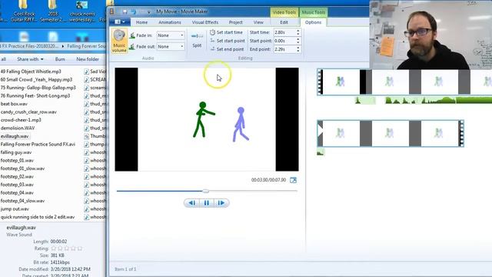Image resolution: width=492 pixels, height=277 pixels.
Task: Select falling guy.wav file
Action: [x=16, y=152]
